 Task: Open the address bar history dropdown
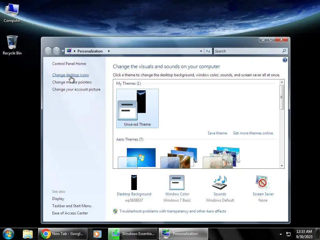[x=201, y=51]
